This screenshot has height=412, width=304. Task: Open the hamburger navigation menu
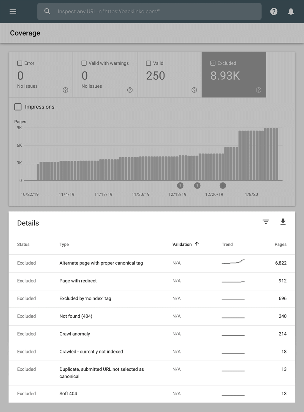[13, 12]
